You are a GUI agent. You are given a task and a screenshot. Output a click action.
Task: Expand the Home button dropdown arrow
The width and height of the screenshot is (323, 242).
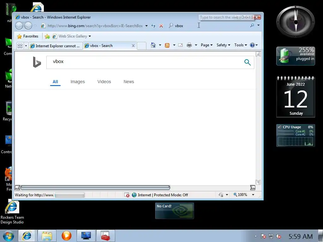pyautogui.click(x=160, y=45)
